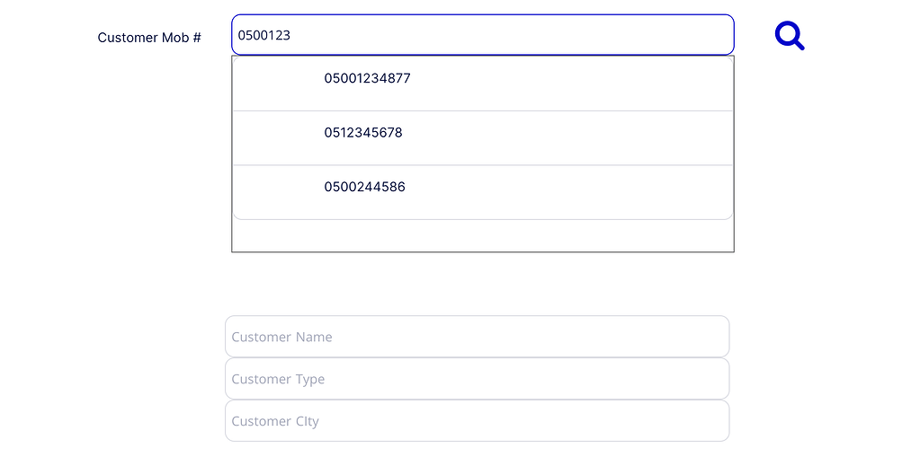The width and height of the screenshot is (920, 466).
Task: Click the Customer Name field
Action: click(477, 337)
